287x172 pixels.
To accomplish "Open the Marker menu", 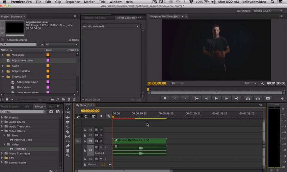I will 89,2.
